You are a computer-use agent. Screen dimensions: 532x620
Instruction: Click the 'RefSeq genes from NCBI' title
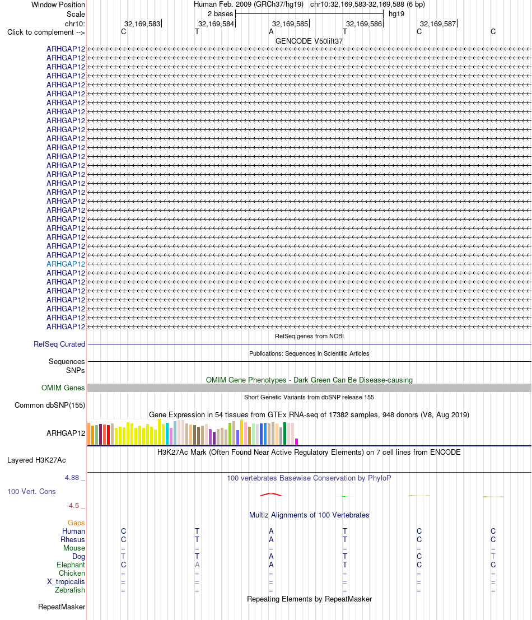pyautogui.click(x=309, y=336)
